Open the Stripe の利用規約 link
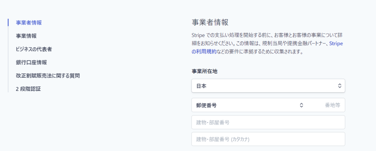Screen dimensions: 376x151 204,52
